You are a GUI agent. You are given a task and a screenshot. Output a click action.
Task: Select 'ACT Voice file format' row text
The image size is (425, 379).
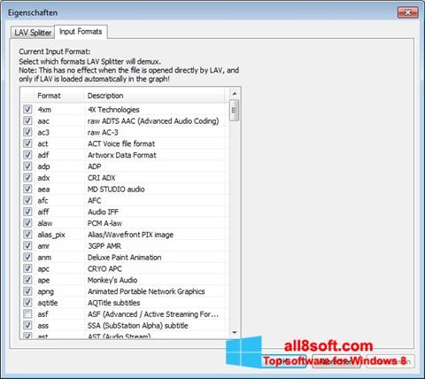(121, 143)
